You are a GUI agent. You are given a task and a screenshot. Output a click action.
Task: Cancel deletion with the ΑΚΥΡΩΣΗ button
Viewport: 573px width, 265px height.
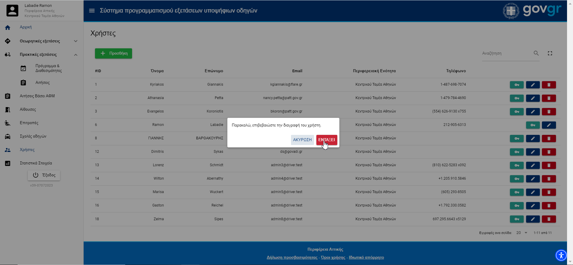(302, 140)
